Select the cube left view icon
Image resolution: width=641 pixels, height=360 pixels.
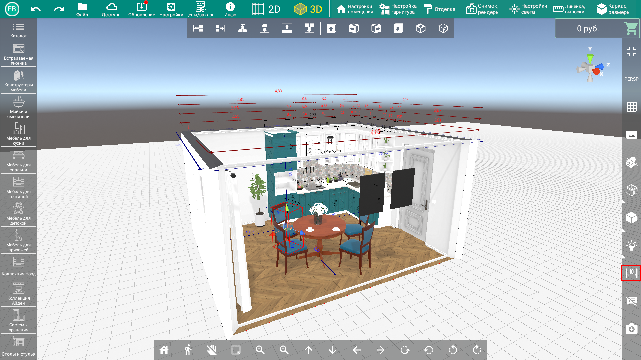[354, 28]
